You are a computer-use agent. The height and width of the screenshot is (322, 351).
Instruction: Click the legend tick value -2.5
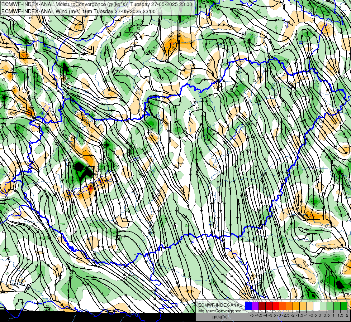286,315
